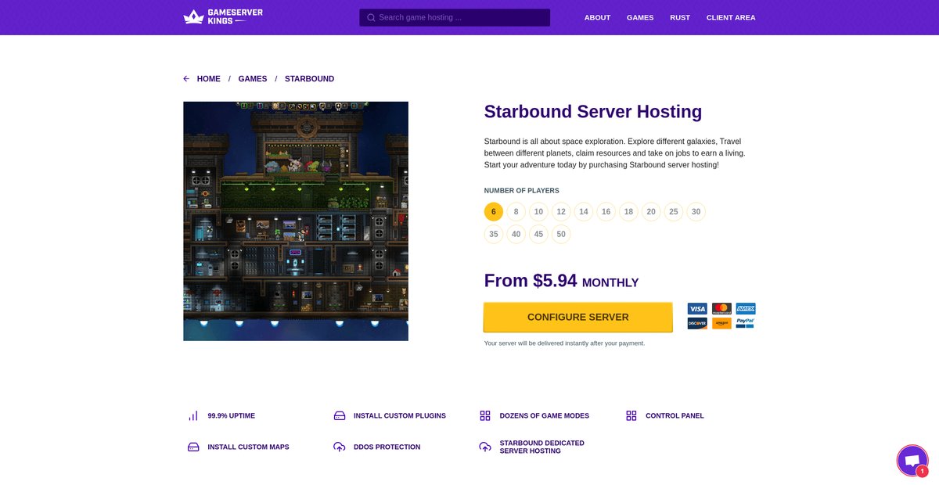This screenshot has height=485, width=939.
Task: Click the search magnifier icon
Action: (371, 17)
